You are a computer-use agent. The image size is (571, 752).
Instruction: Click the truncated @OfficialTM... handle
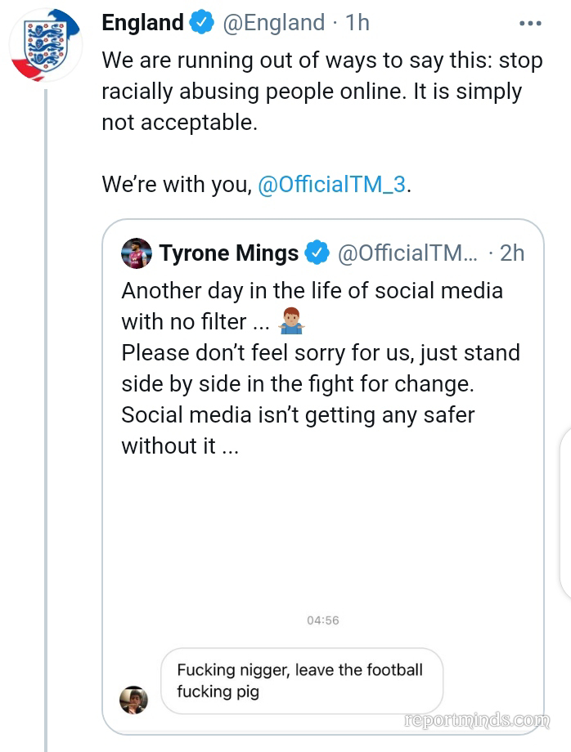tap(407, 253)
